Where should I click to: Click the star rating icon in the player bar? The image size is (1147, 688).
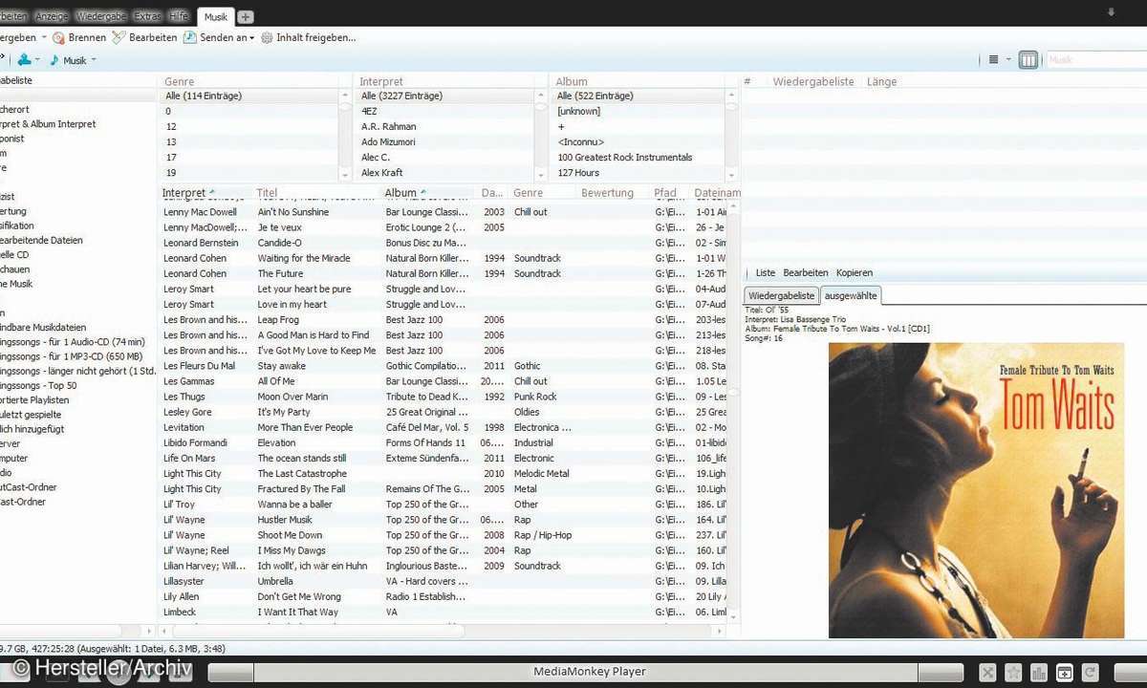(x=1014, y=673)
